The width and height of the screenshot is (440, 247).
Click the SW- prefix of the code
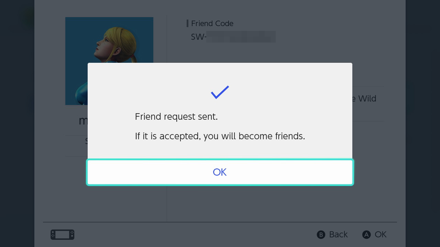point(198,37)
